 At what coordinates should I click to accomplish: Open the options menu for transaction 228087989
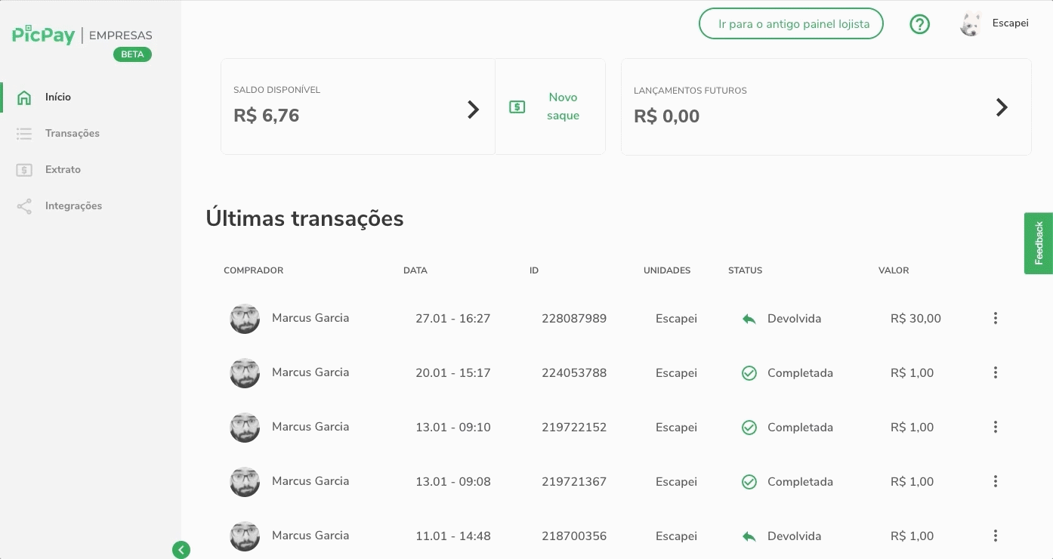(x=995, y=319)
